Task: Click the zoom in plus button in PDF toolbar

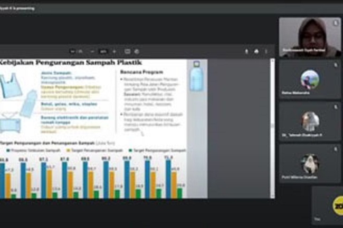Action: click(x=115, y=52)
